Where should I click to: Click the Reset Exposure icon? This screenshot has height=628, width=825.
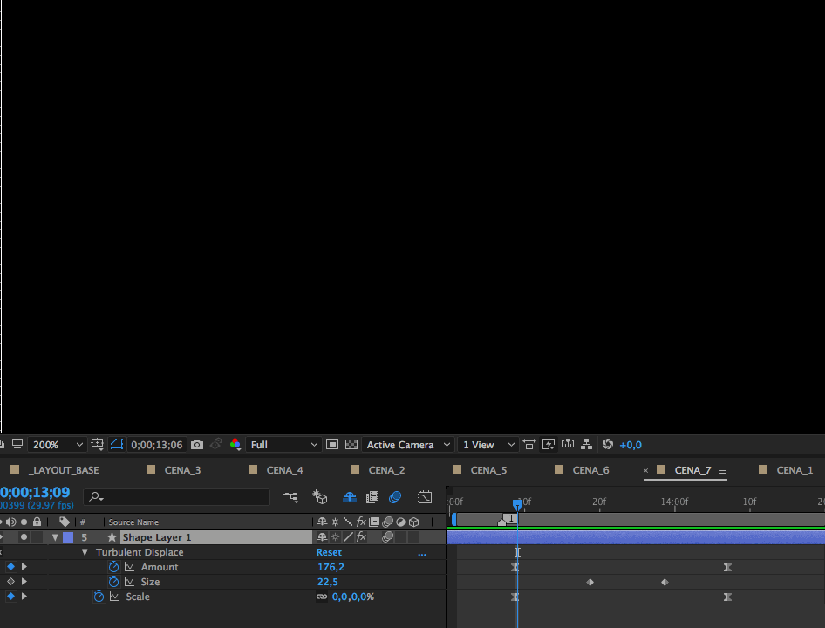pos(608,445)
